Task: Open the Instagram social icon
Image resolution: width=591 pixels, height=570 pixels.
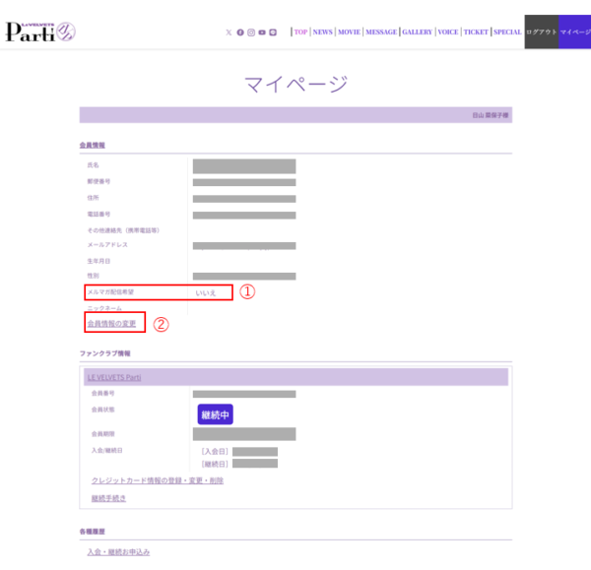Action: click(x=251, y=32)
